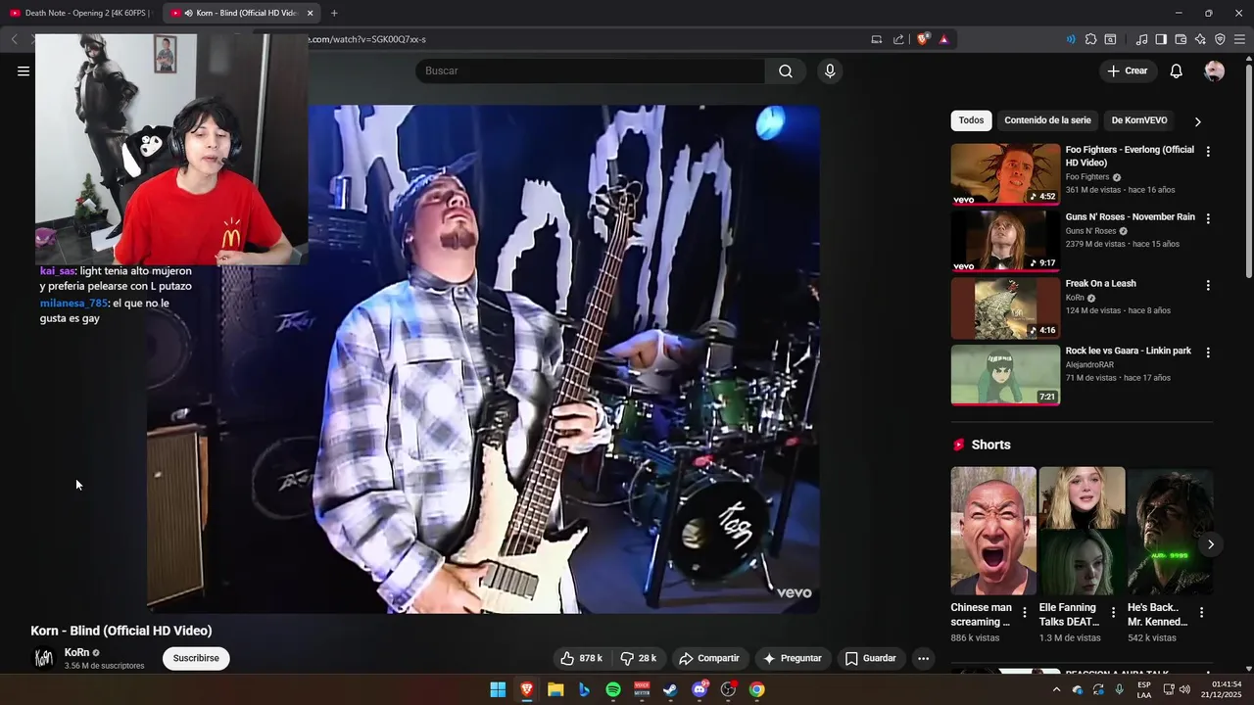This screenshot has height=705, width=1254.
Task: Open Voicemeeter from the taskbar
Action: [642, 689]
